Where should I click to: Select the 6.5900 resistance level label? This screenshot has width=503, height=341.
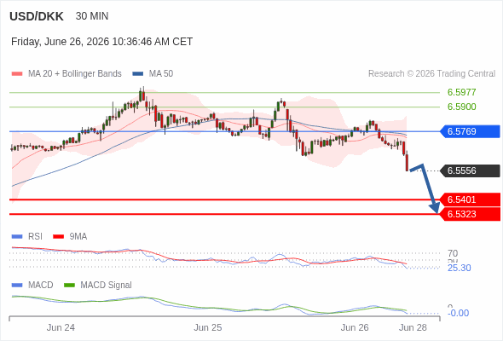click(x=461, y=107)
